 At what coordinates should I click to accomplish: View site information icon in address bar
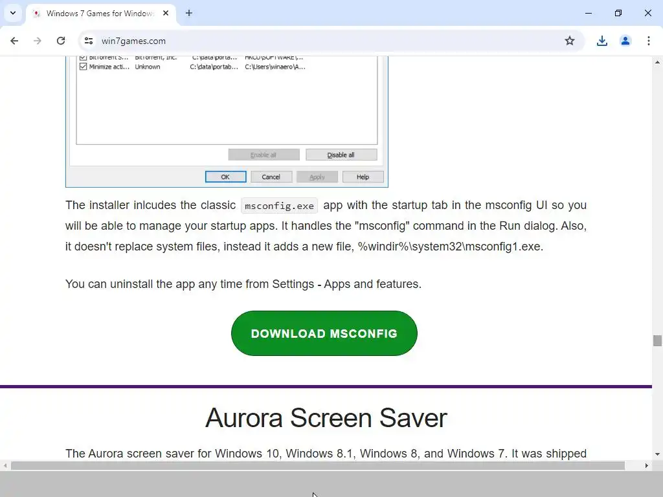(88, 41)
